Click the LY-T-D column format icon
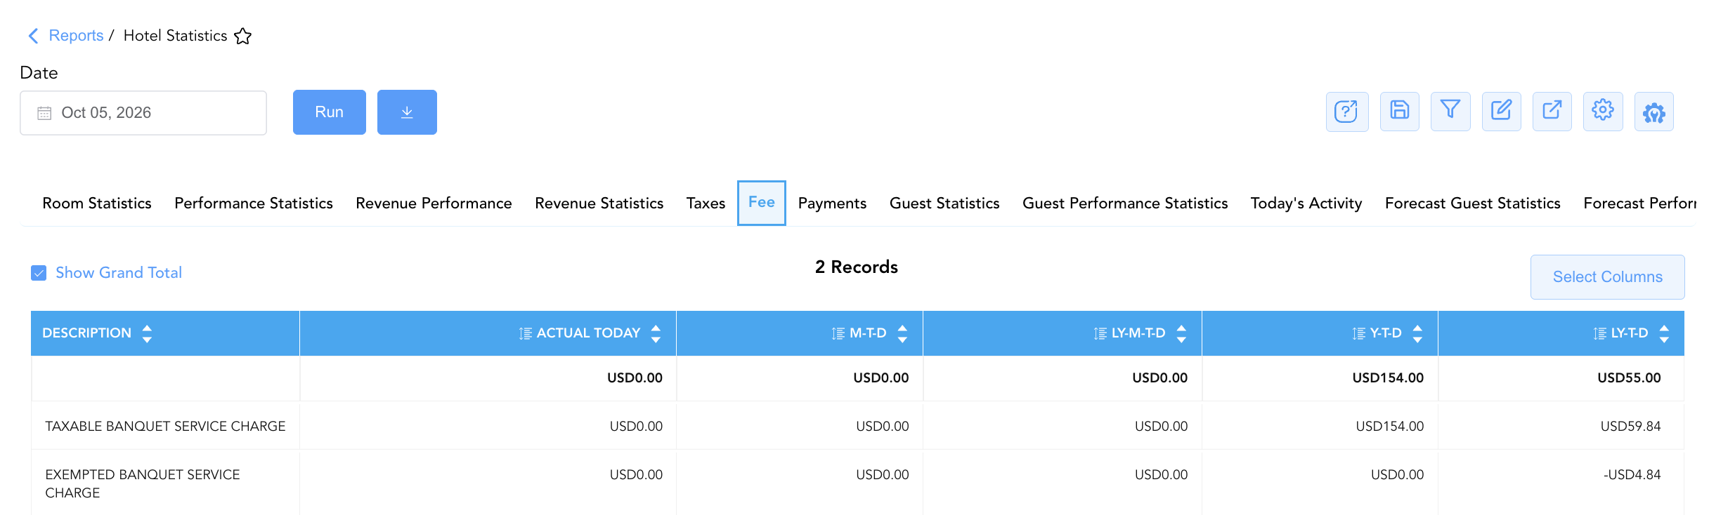This screenshot has height=515, width=1709. click(x=1600, y=333)
